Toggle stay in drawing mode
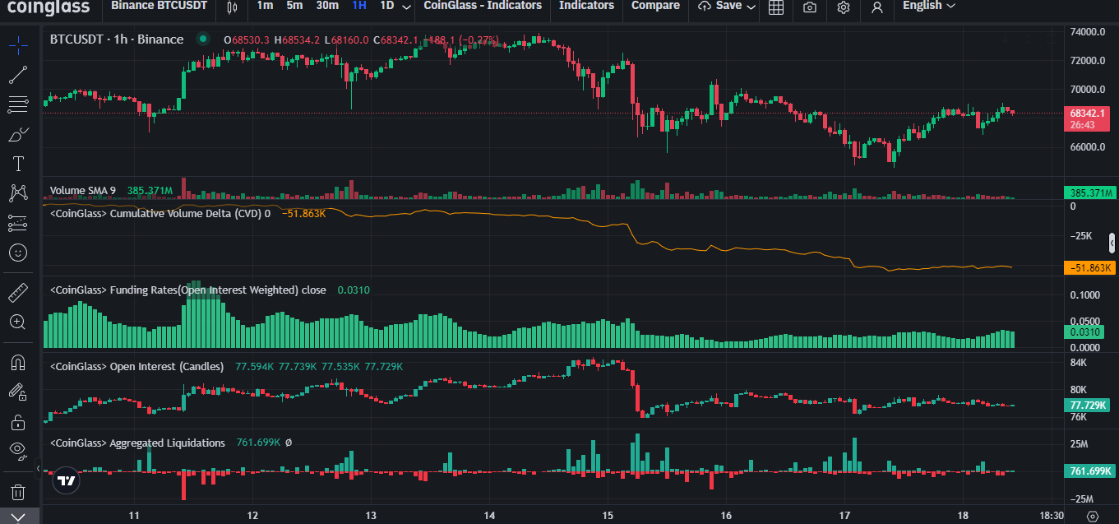 [x=18, y=392]
